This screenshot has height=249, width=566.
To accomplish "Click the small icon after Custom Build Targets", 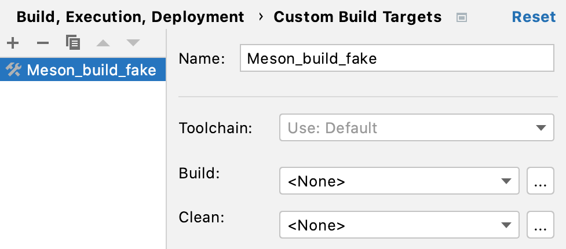I will point(461,17).
